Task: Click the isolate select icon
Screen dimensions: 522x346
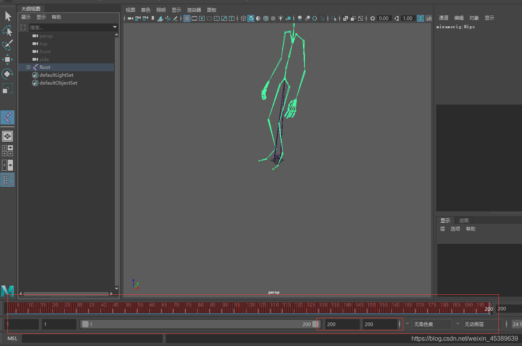Action: coord(334,18)
